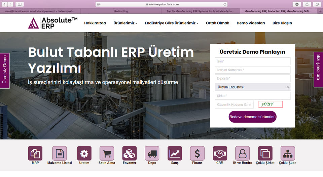Reload the page with refresh icon

225,4
